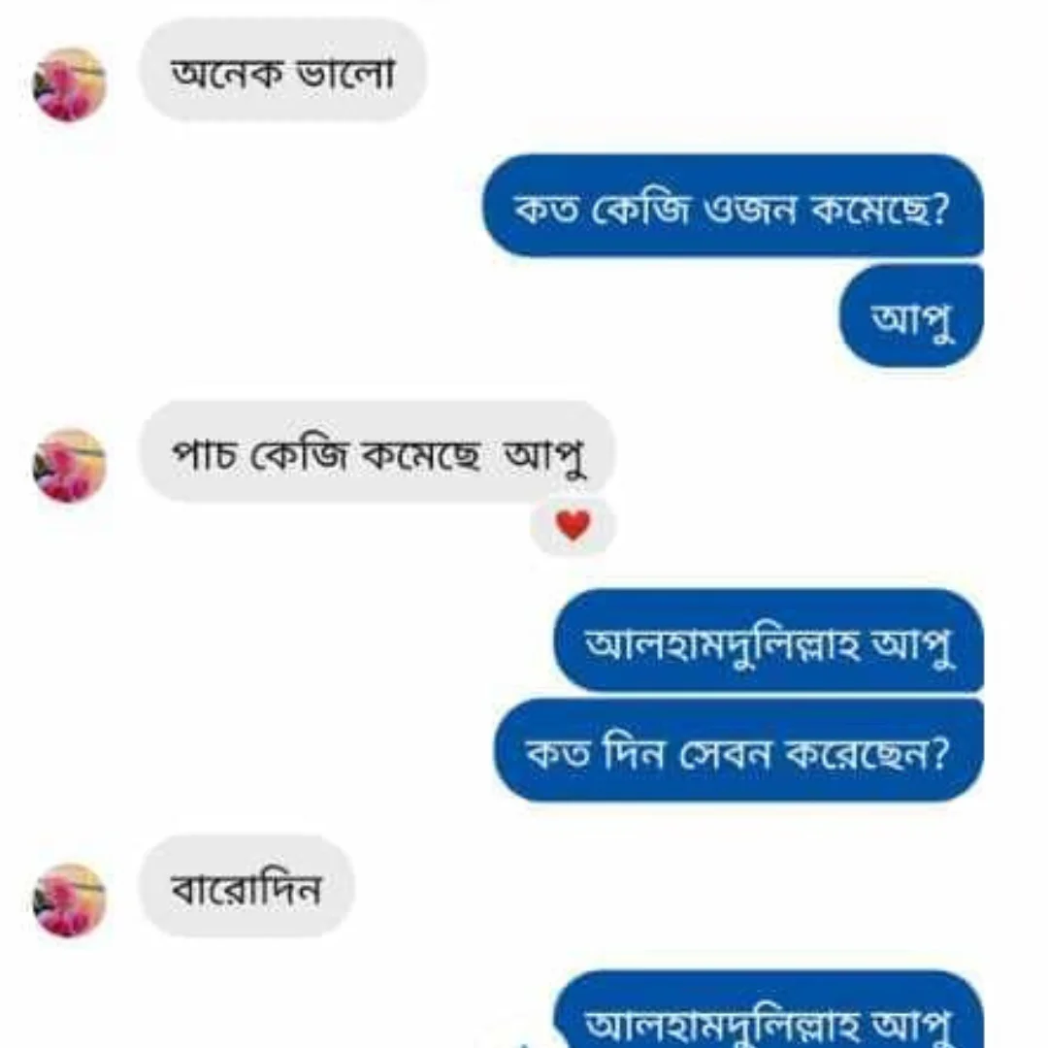Select the gray বারোদিন reply bubble
The width and height of the screenshot is (1048, 1048).
(x=246, y=886)
